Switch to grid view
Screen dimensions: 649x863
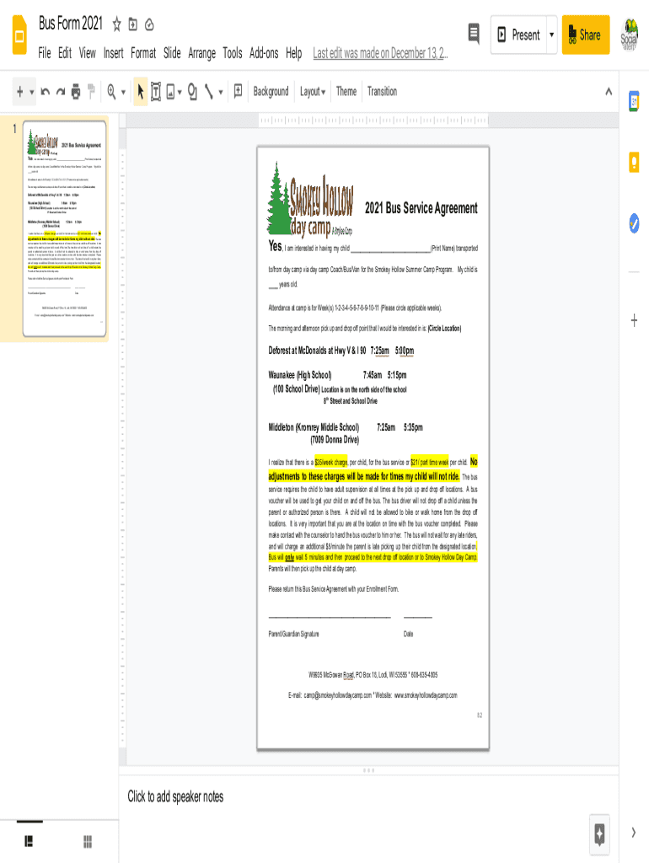(87, 842)
